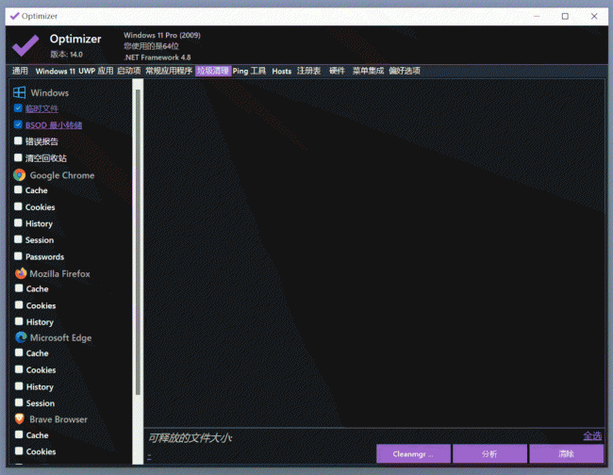The image size is (613, 475).
Task: Click the title bar Optimizer app icon
Action: pos(14,16)
